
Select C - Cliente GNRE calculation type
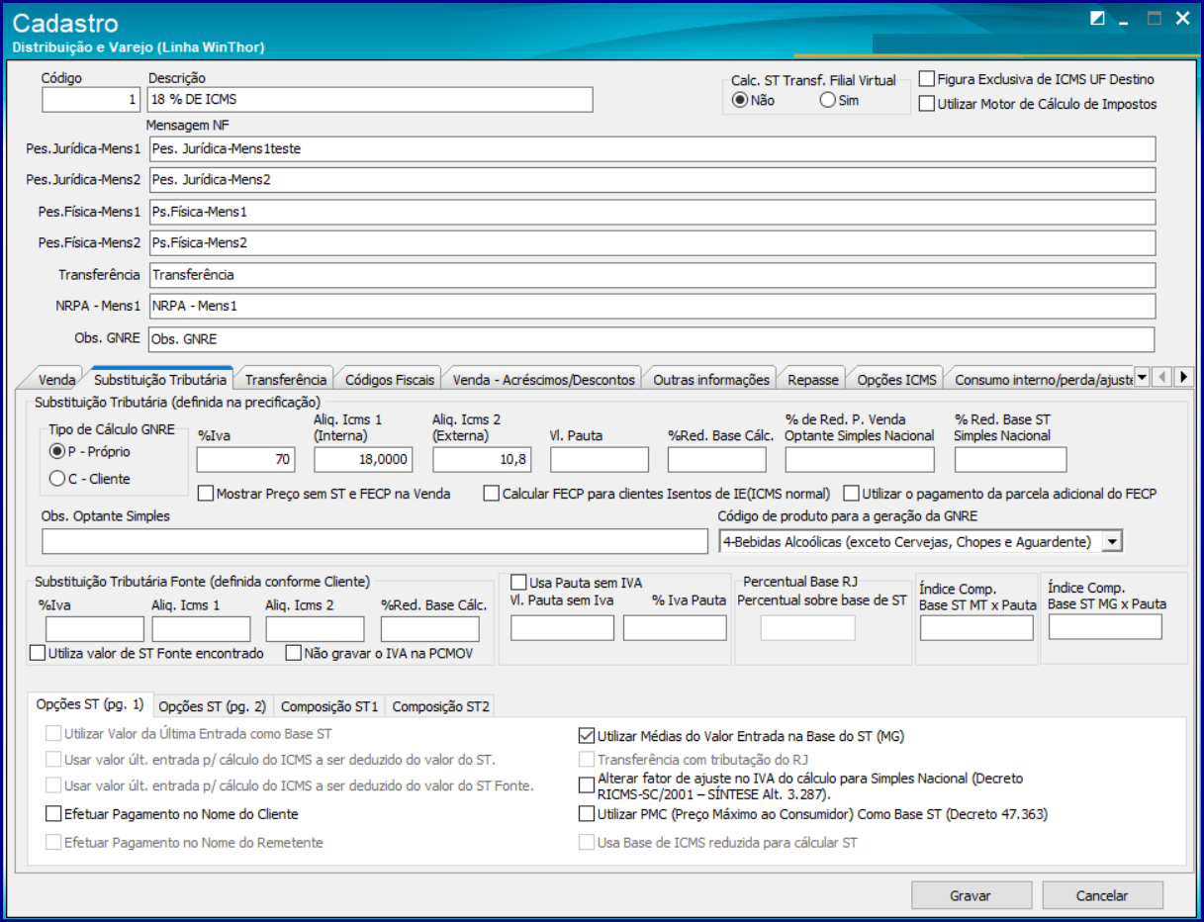[90, 479]
